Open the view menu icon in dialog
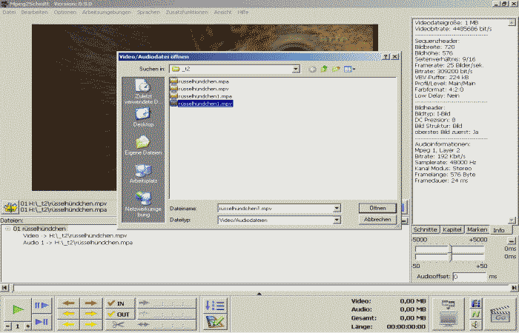519x333 pixels. (349, 69)
